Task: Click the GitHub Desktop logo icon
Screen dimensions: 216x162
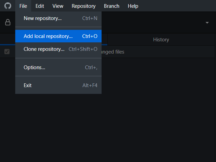Action: click(x=7, y=6)
